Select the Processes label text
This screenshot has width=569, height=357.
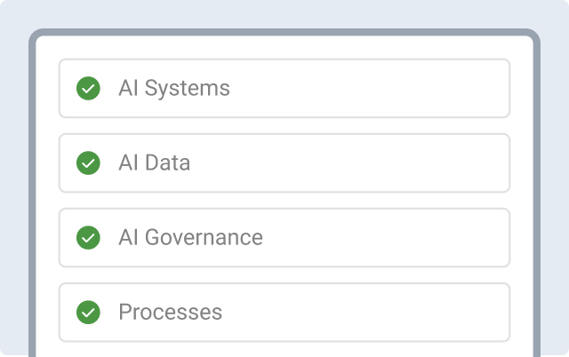[170, 312]
